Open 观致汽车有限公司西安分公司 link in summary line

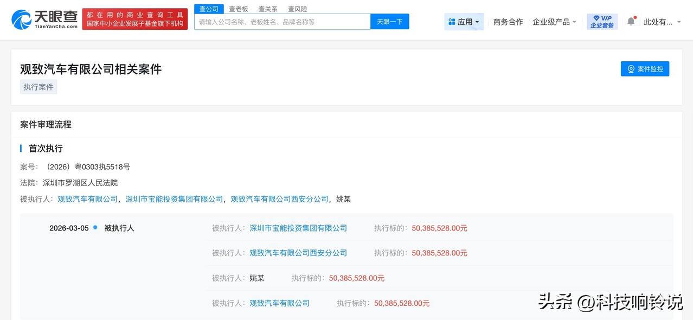click(280, 199)
